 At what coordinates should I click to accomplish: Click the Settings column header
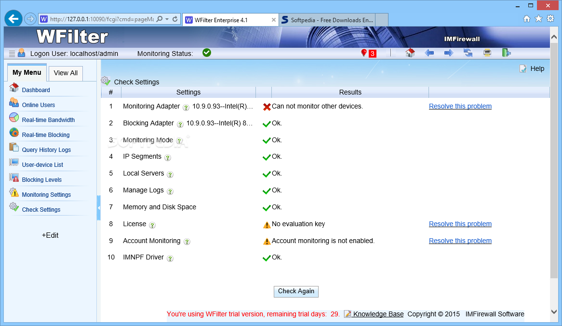(x=188, y=92)
